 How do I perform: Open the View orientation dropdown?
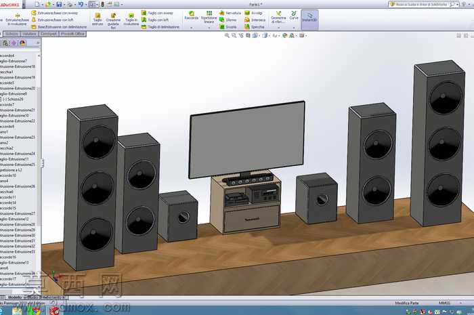[256, 36]
